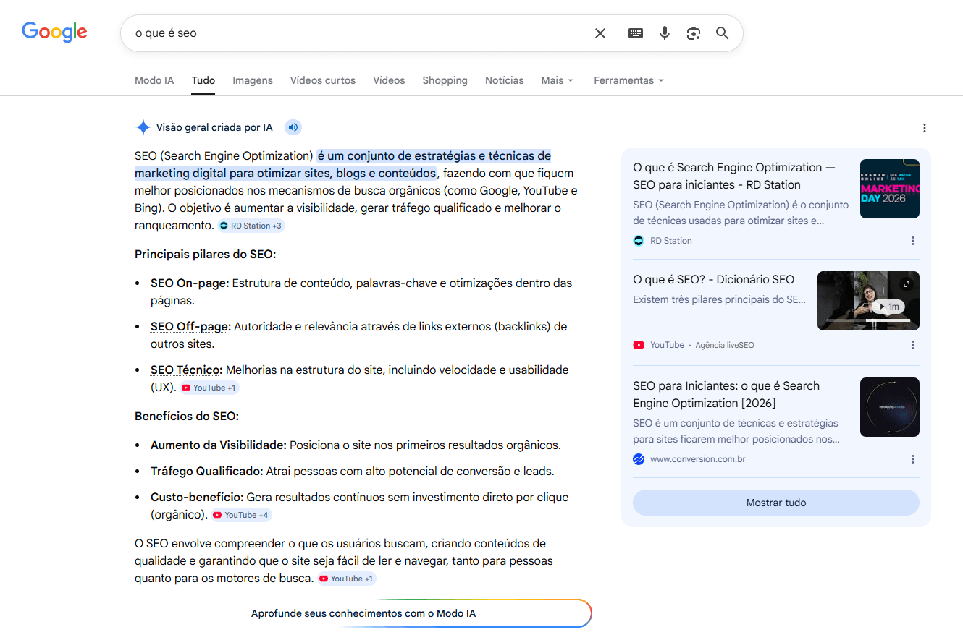Open image search with Lens camera icon
Viewport: 963px width, 640px height.
point(694,33)
